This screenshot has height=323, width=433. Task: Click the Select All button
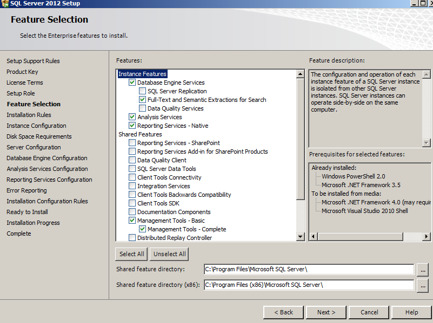coord(131,254)
